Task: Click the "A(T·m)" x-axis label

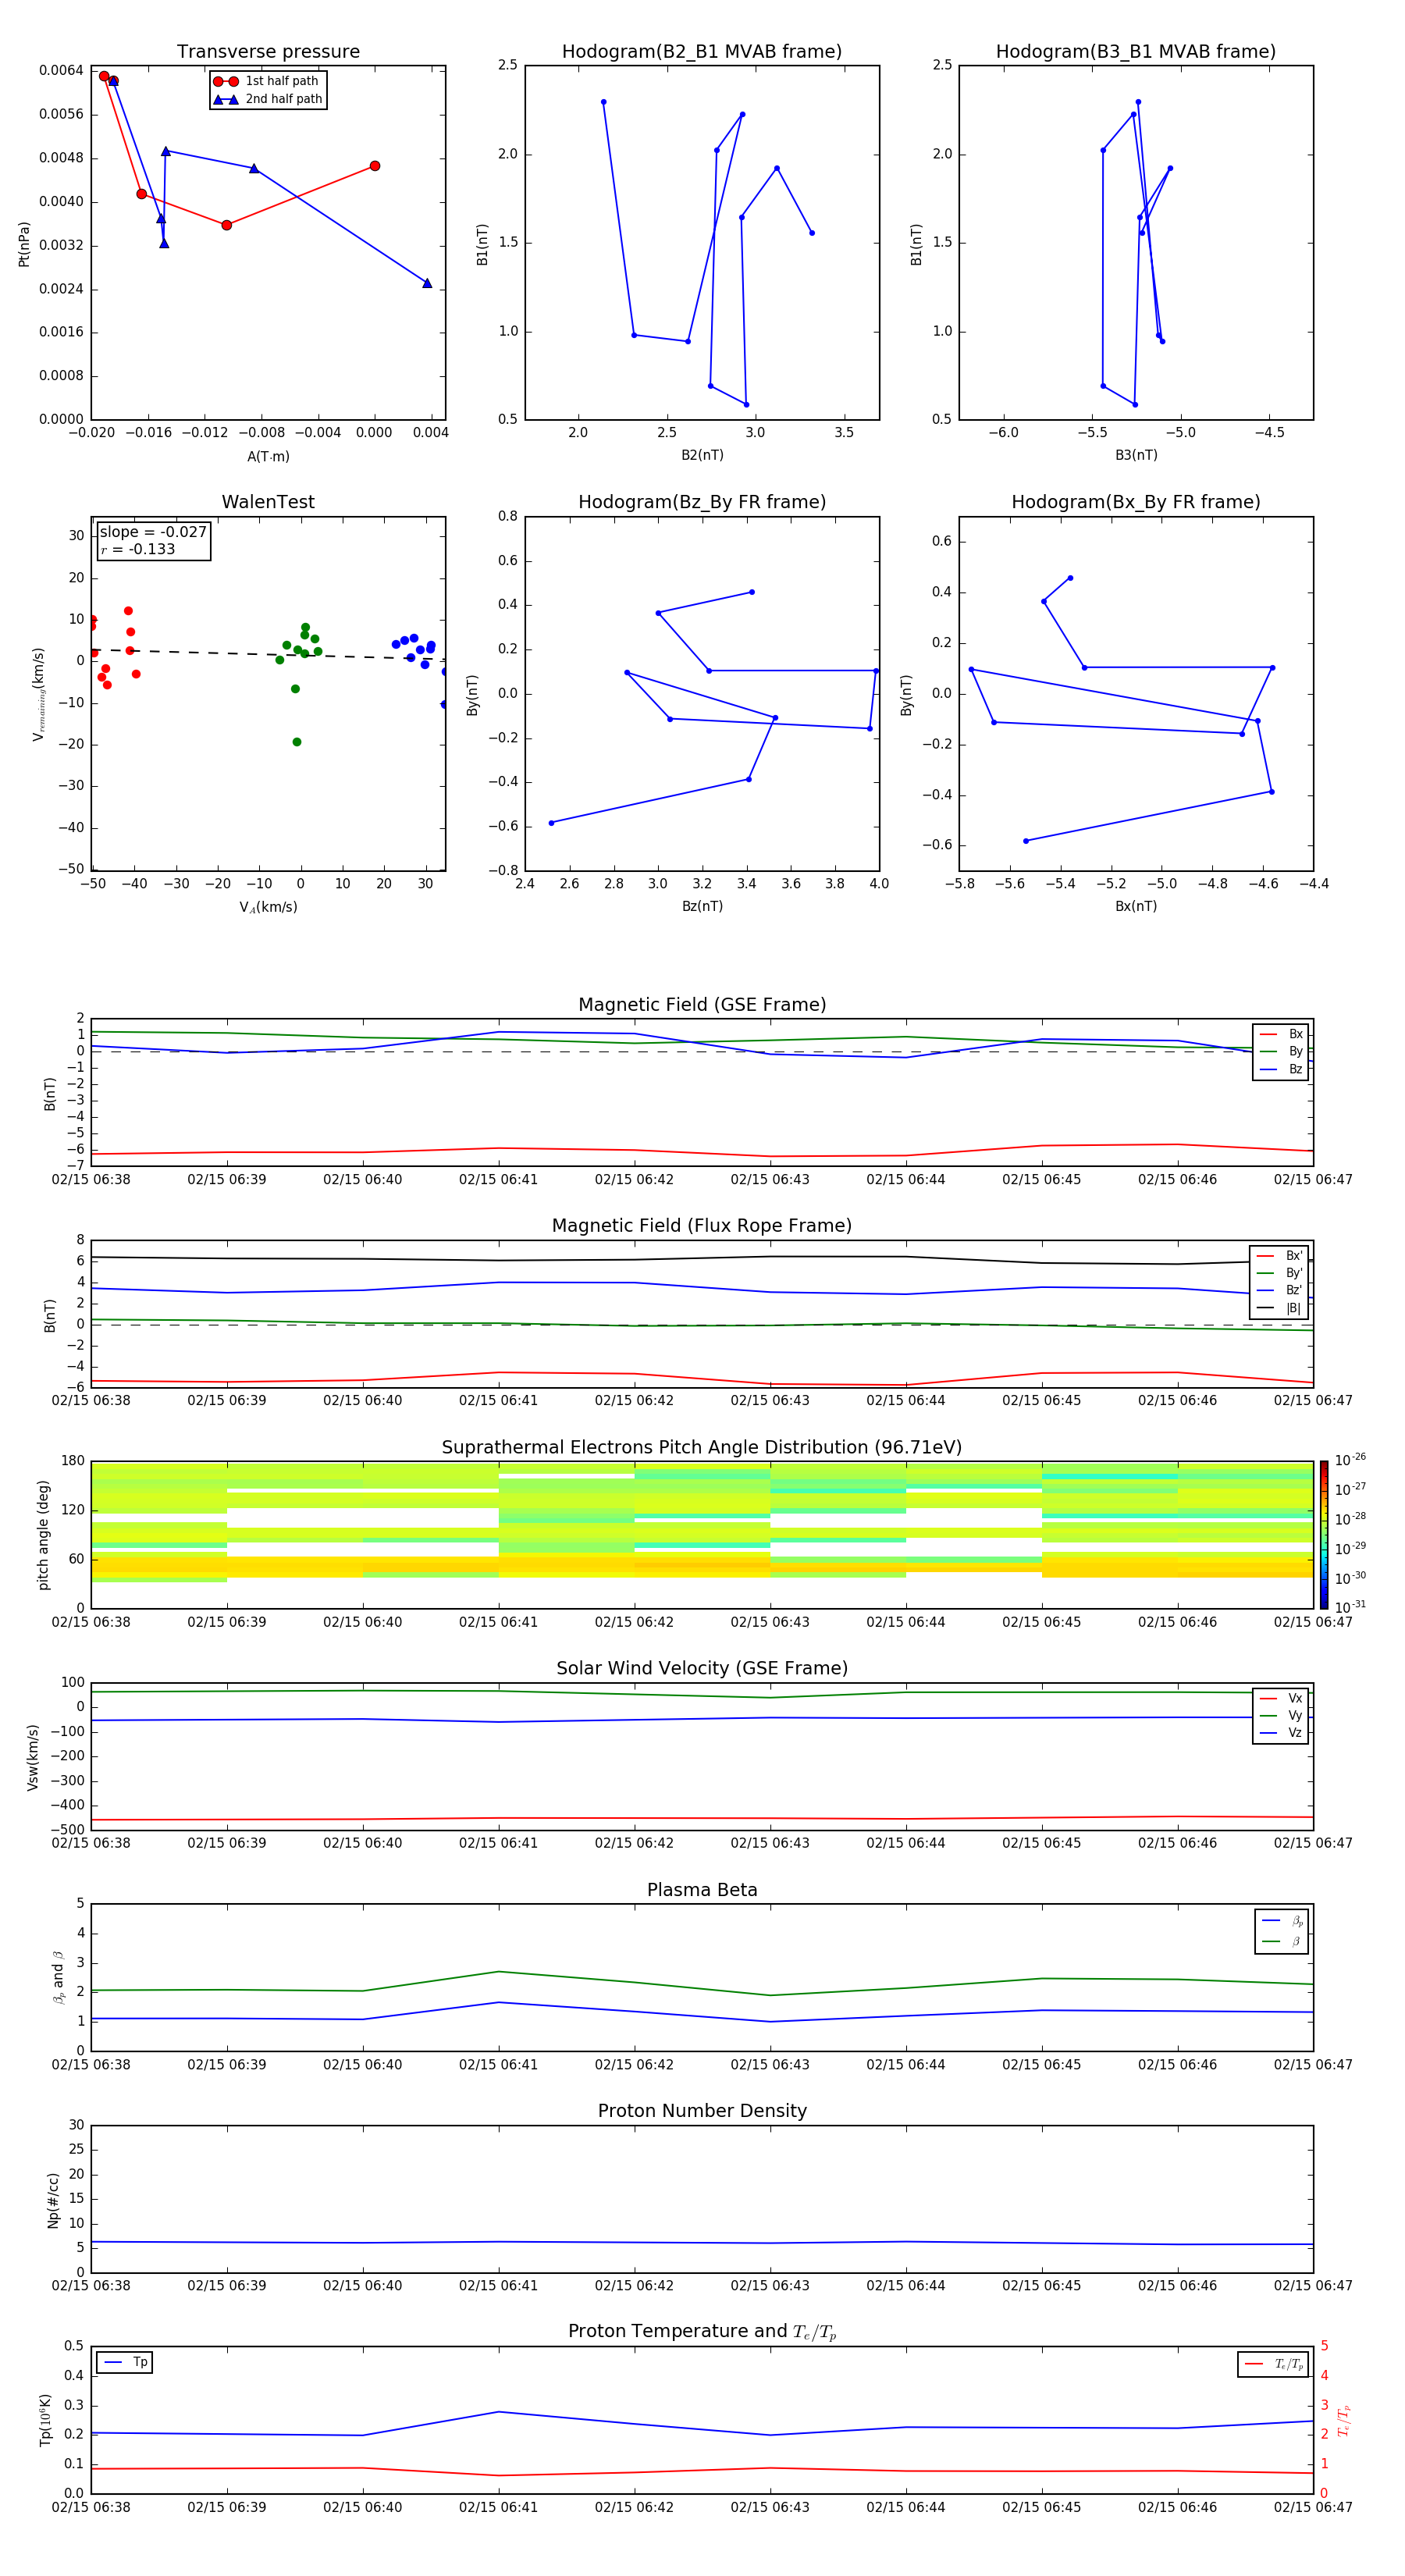Action: 268,456
